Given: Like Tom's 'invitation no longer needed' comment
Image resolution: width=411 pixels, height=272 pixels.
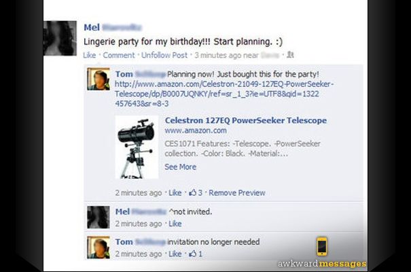Looking at the screenshot, I should [x=175, y=254].
